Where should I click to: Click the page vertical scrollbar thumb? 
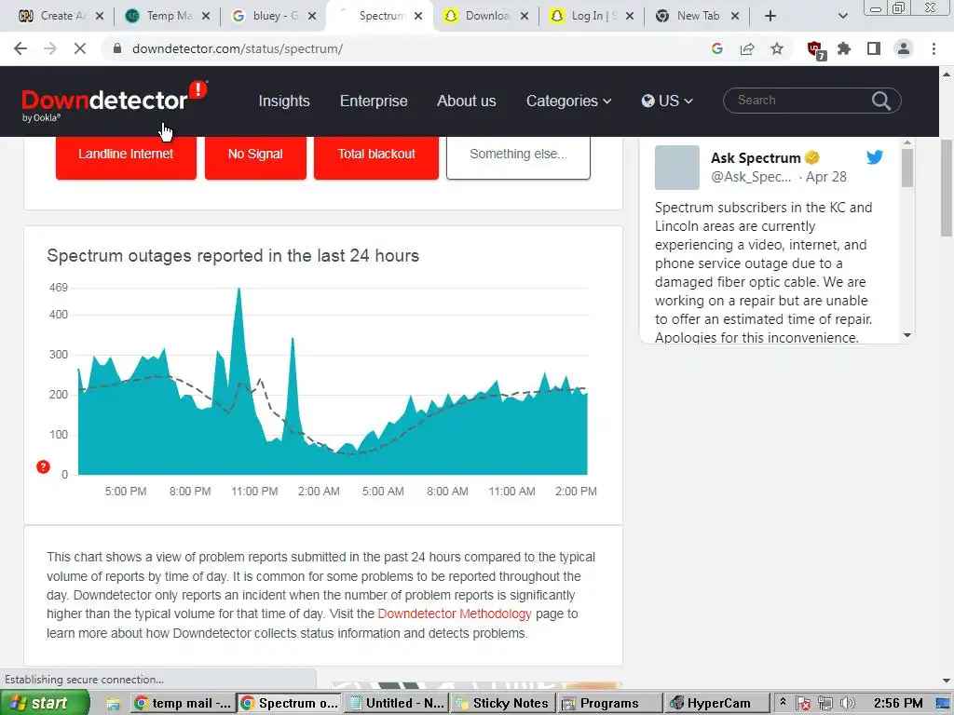coord(947,188)
